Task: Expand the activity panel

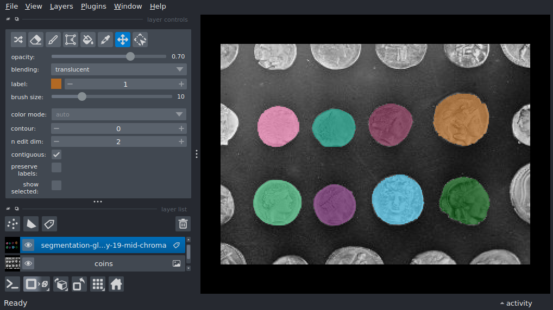Action: click(x=516, y=303)
